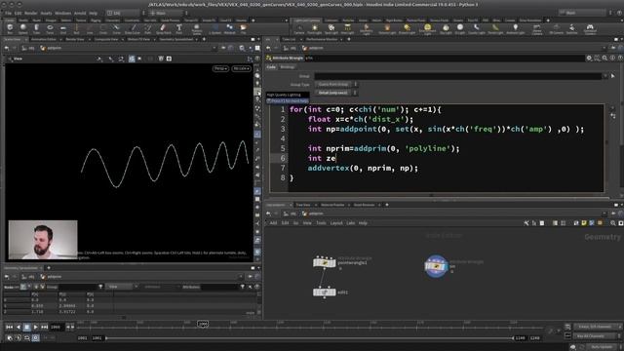Open parameter editor gear menu
The height and width of the screenshot is (351, 624).
pos(589,58)
